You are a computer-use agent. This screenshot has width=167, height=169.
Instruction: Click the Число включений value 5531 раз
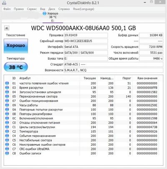click(151, 53)
